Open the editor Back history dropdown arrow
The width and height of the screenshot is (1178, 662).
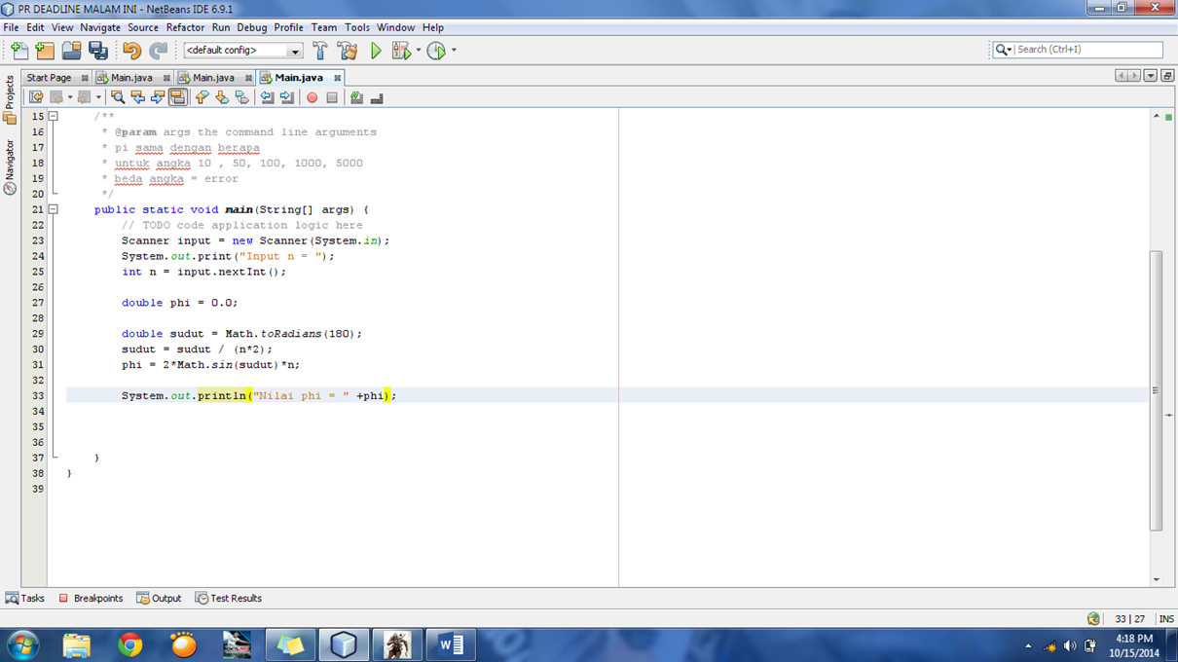tap(69, 97)
